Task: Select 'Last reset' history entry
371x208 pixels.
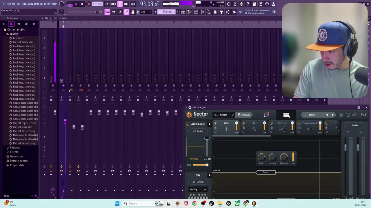Action: [18, 38]
